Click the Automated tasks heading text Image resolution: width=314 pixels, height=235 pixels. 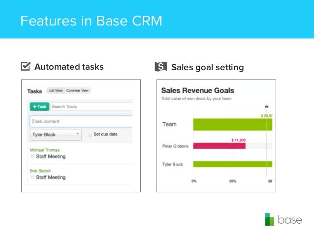click(x=69, y=67)
